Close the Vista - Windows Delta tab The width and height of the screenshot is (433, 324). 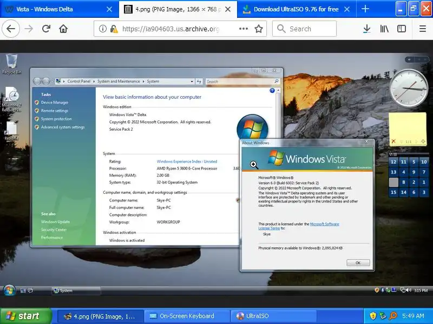point(109,9)
